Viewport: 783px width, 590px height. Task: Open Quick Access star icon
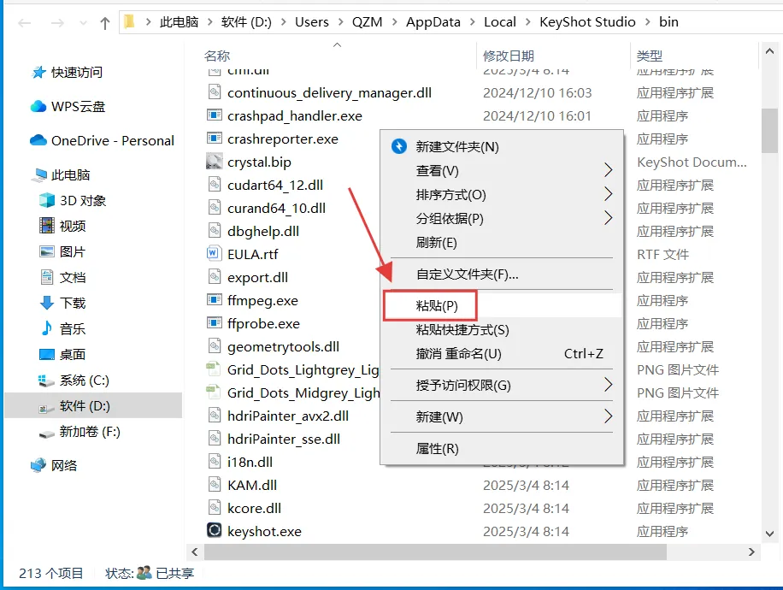point(38,73)
